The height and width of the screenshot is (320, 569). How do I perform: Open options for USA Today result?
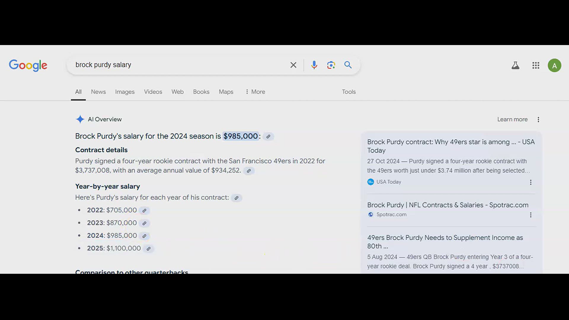tap(530, 182)
